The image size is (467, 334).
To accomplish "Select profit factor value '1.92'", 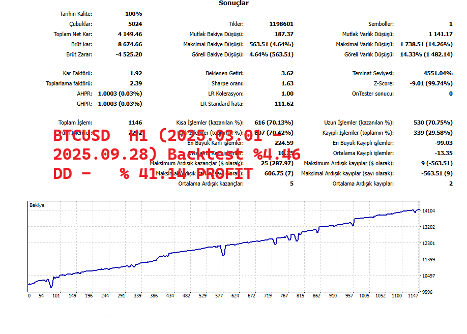I will click(136, 73).
